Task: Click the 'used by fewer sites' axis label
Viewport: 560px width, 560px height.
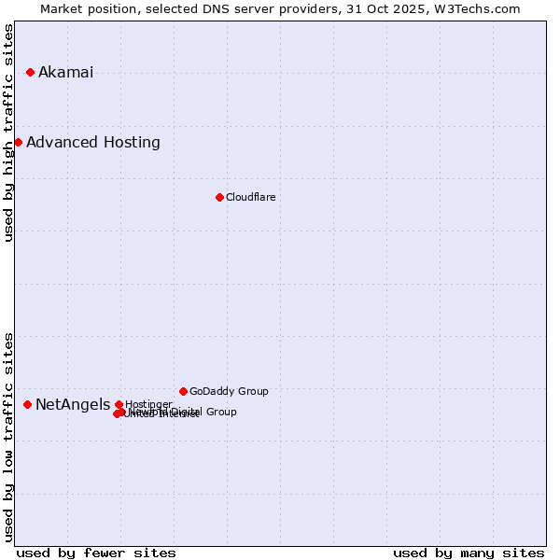Action: click(x=96, y=553)
